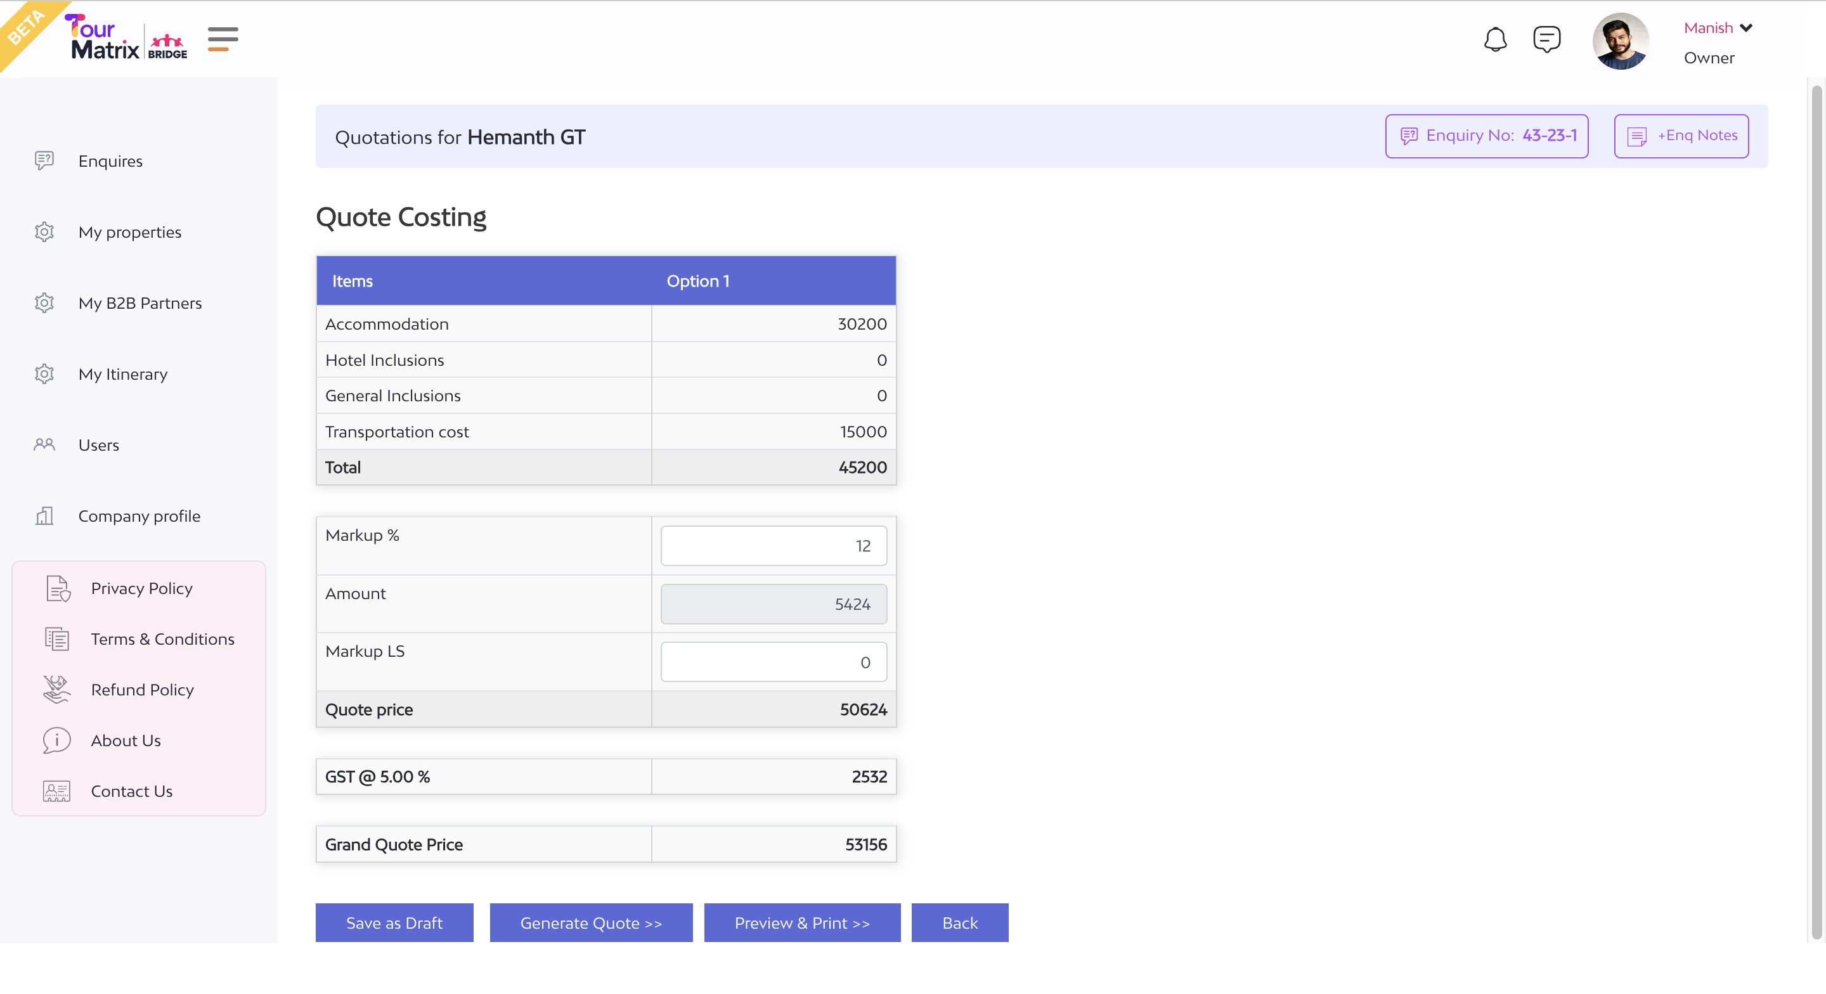Toggle the hamburger sidebar menu
The height and width of the screenshot is (994, 1826).
(x=223, y=39)
